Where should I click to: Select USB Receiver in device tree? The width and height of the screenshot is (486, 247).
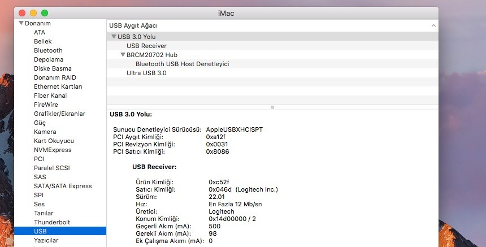pos(146,46)
